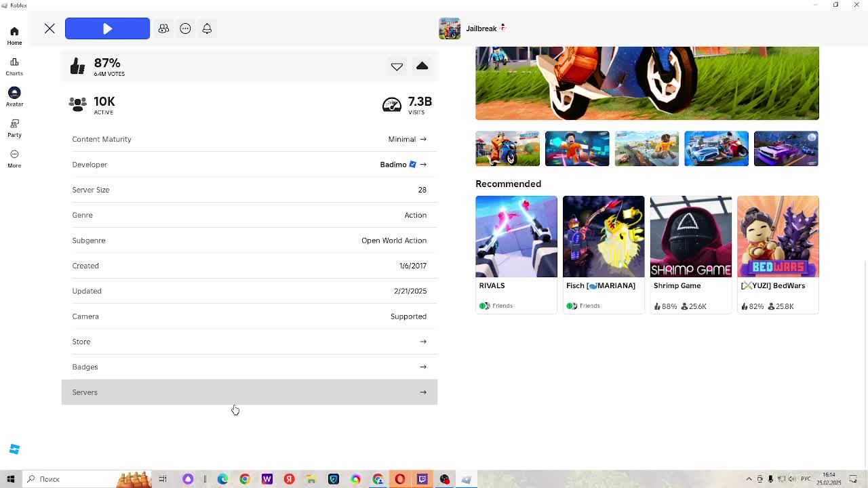Screen dimensions: 868x488
Task: Start playing Jailbreak with the blue play button
Action: click(107, 28)
